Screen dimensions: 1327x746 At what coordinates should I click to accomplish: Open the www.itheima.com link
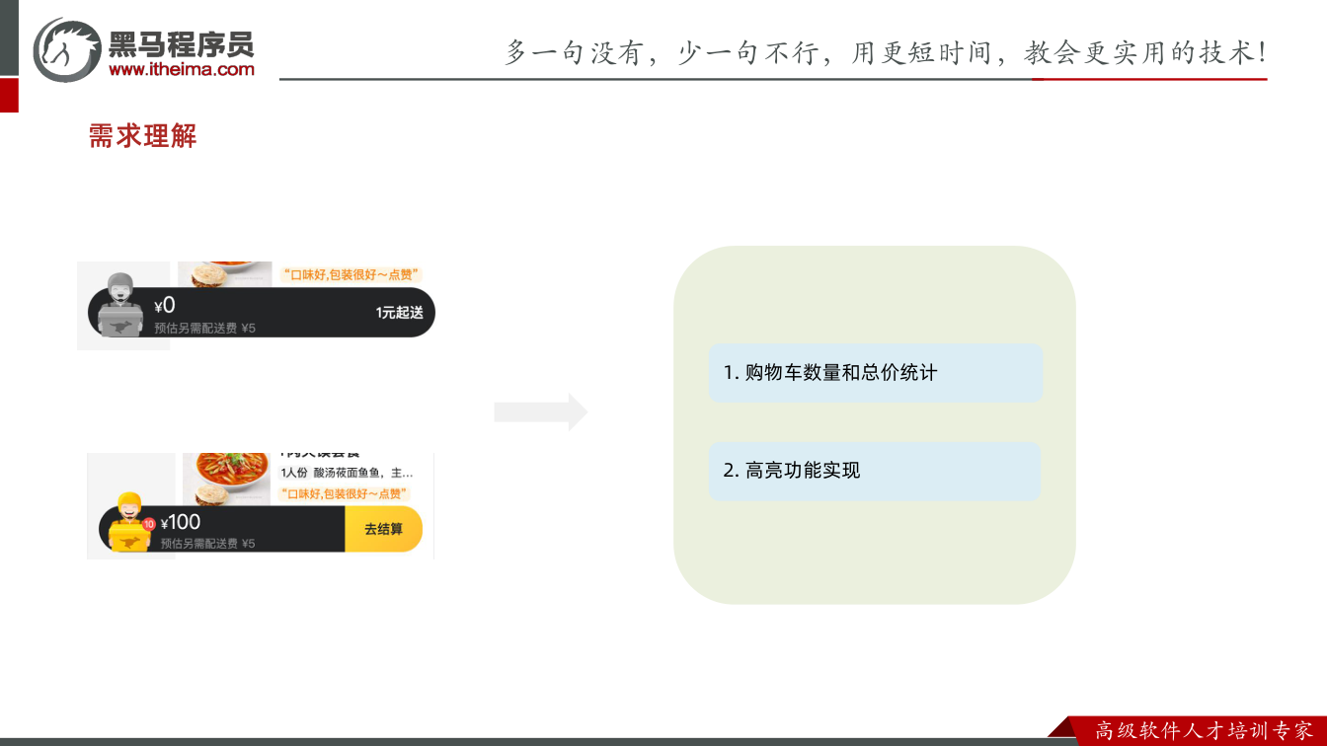[181, 69]
